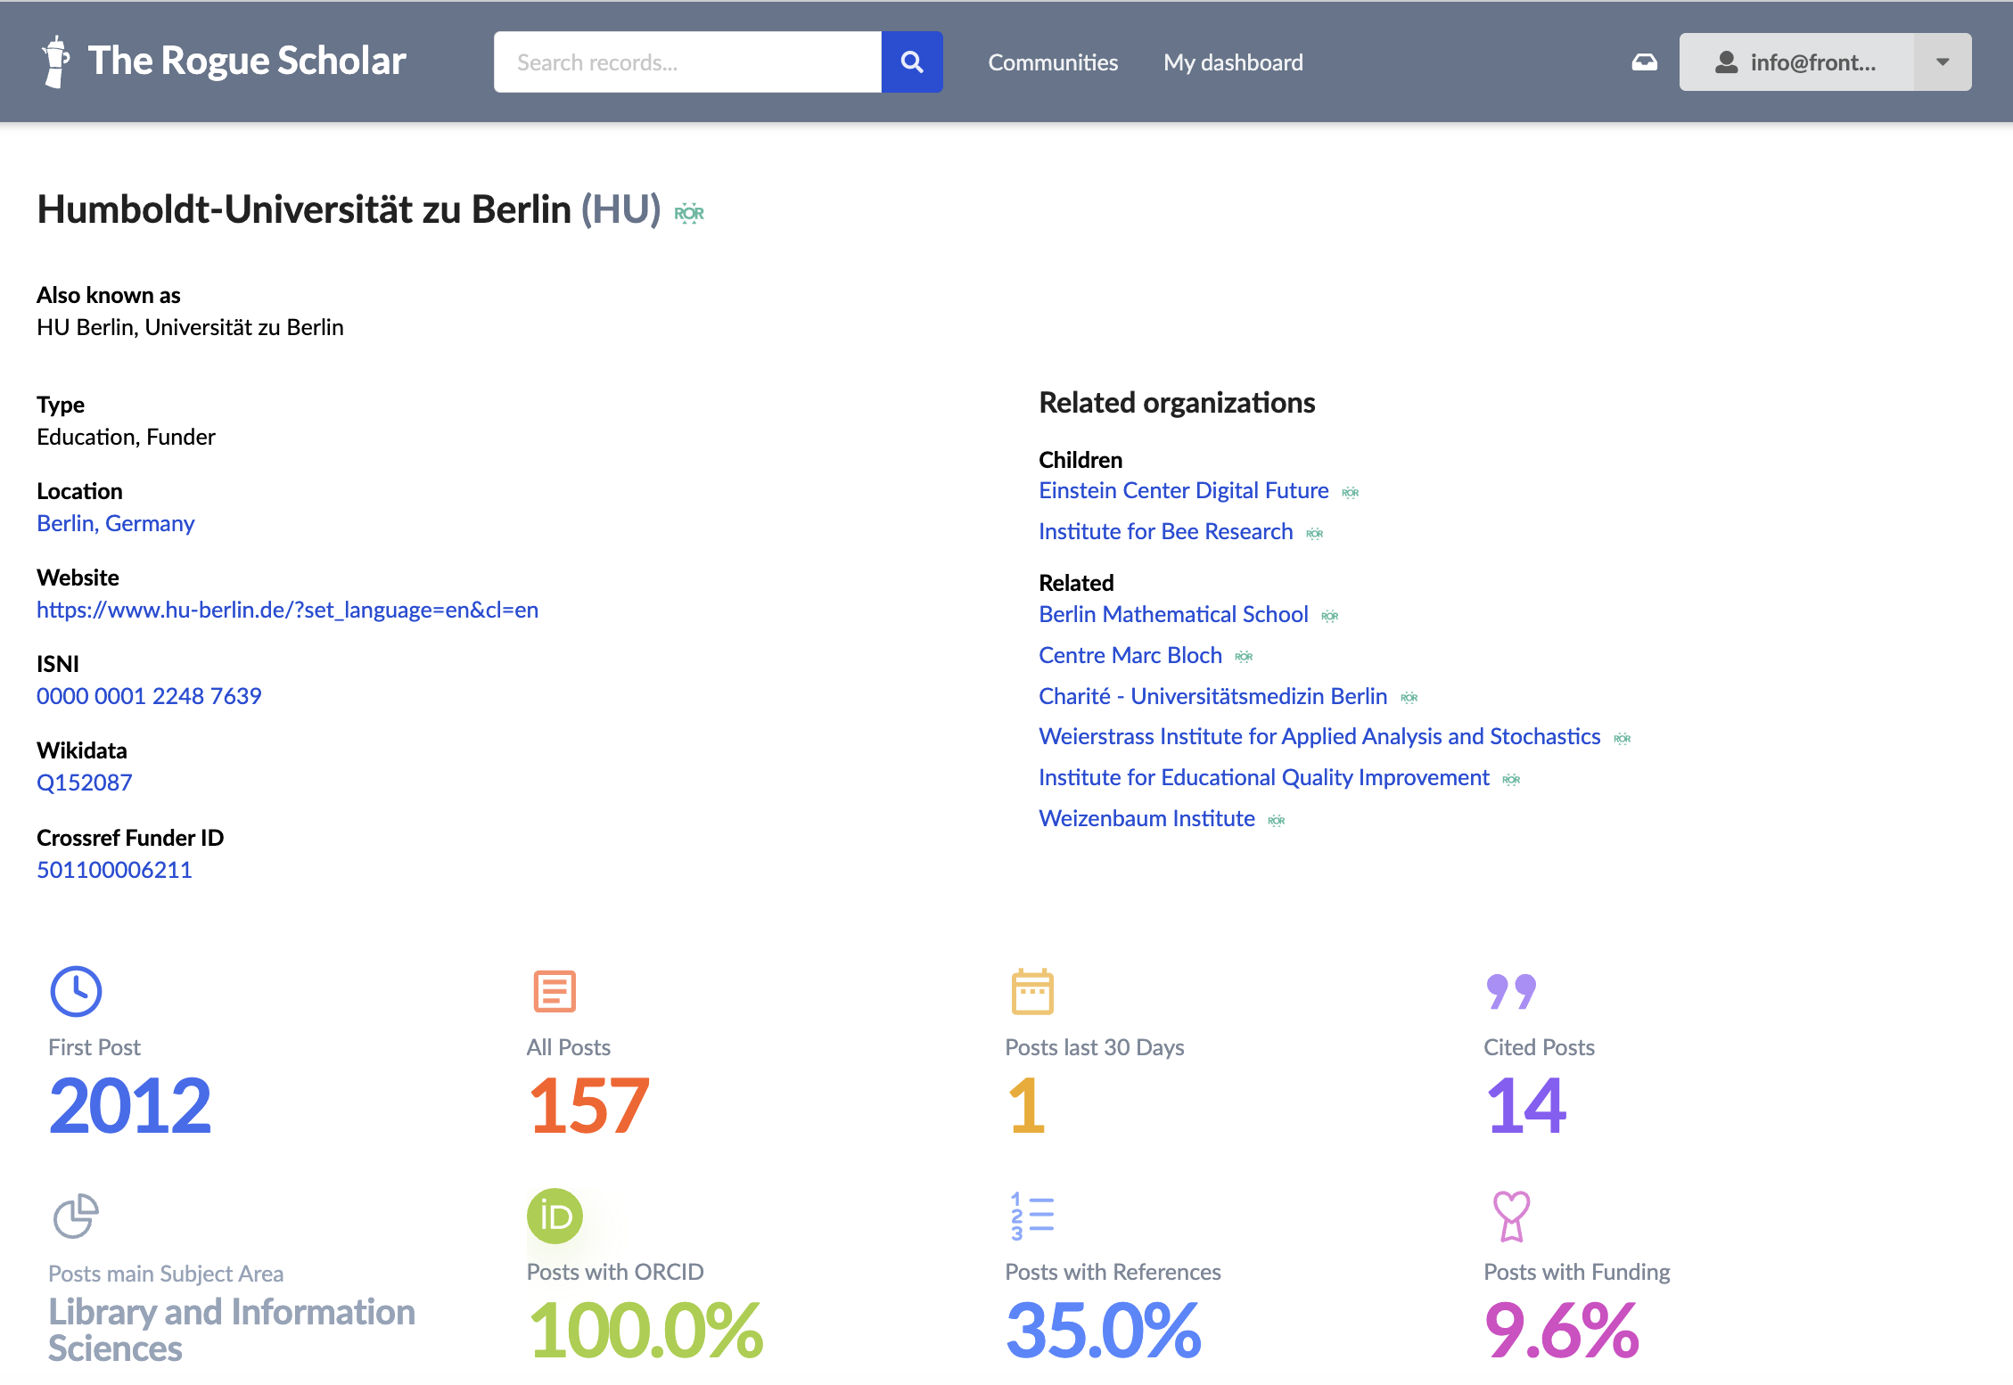This screenshot has width=2013, height=1385.
Task: Click ROR icon next to Einstein Center Digital Future
Action: click(1351, 493)
